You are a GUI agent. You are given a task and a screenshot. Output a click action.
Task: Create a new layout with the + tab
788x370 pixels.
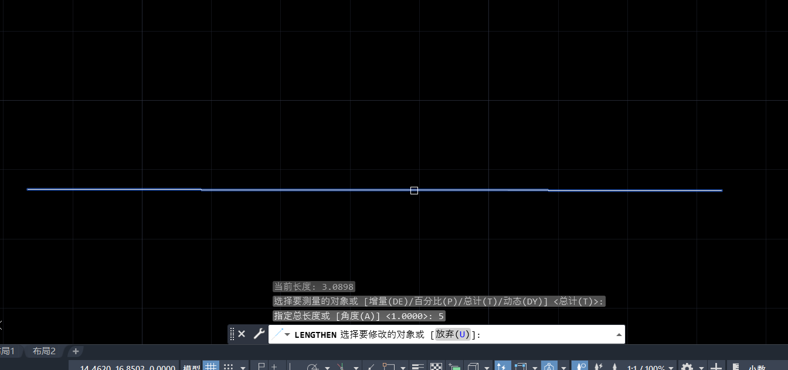[x=75, y=351]
